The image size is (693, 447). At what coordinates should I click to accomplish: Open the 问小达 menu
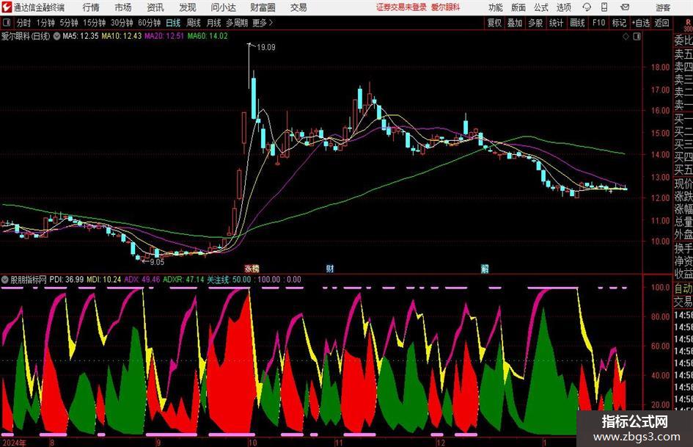[223, 7]
